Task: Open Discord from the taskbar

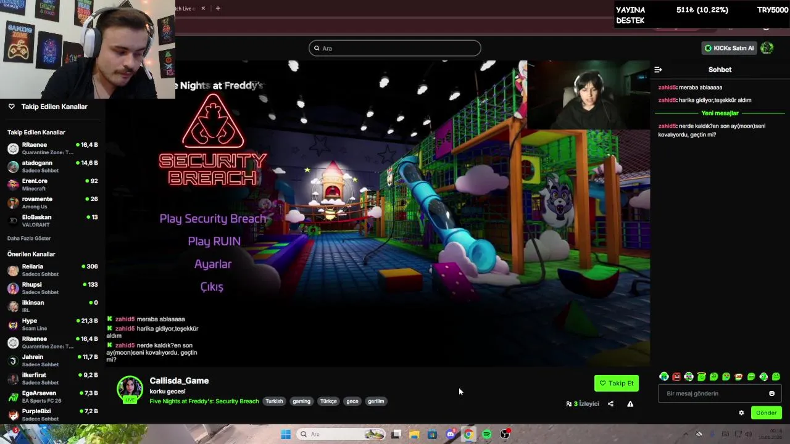Action: [451, 434]
